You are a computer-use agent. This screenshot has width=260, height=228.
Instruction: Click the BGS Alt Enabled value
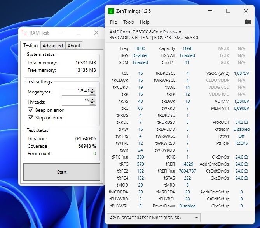pyautogui.click(x=187, y=55)
